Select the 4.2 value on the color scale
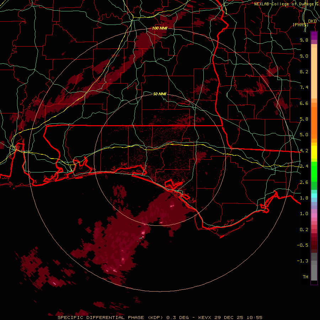320x320 pixels. 304,151
